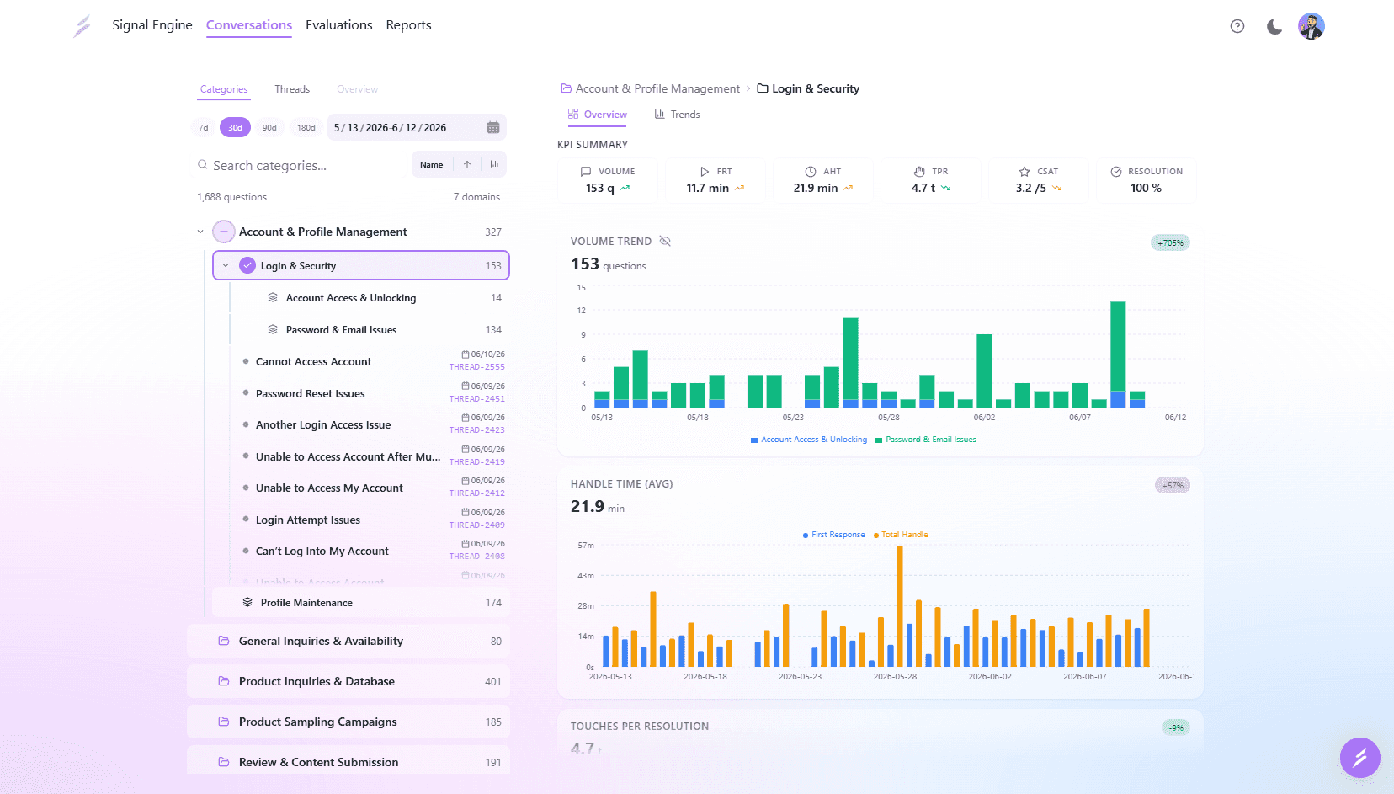The image size is (1394, 794).
Task: Click the Signal Engine logo icon
Action: [x=82, y=26]
